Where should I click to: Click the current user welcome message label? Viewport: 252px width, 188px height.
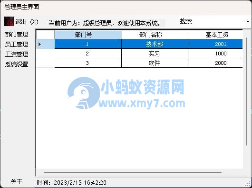tap(105, 23)
